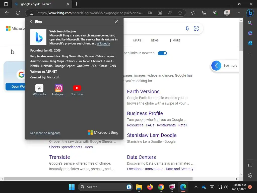Click the horizontal scrollbar thumb

coord(98,179)
